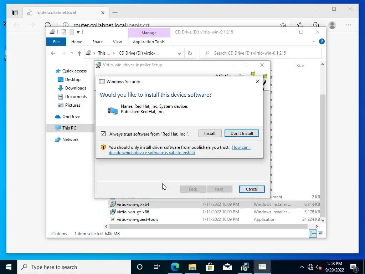Reload the Edge browser page
This screenshot has height=274, width=365.
coord(48,25)
